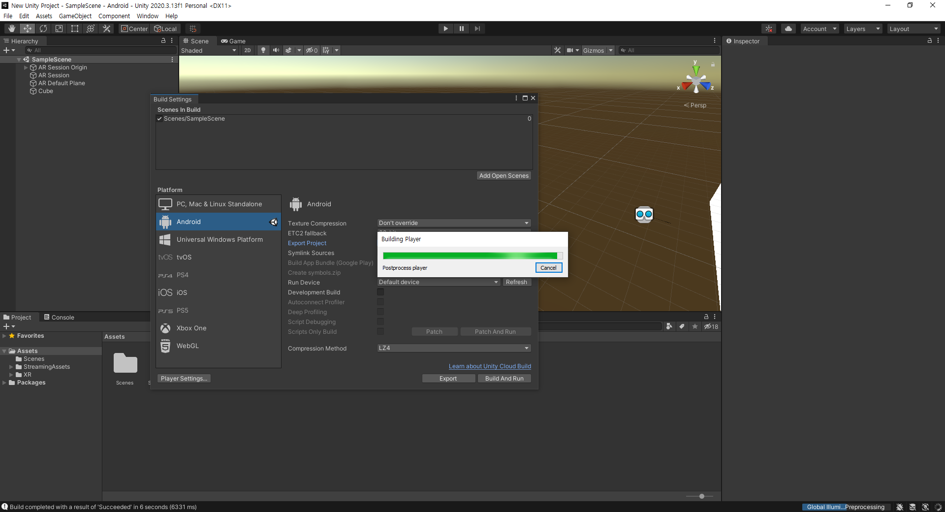This screenshot has height=512, width=945.
Task: Open the Cloud services icon
Action: (x=788, y=29)
